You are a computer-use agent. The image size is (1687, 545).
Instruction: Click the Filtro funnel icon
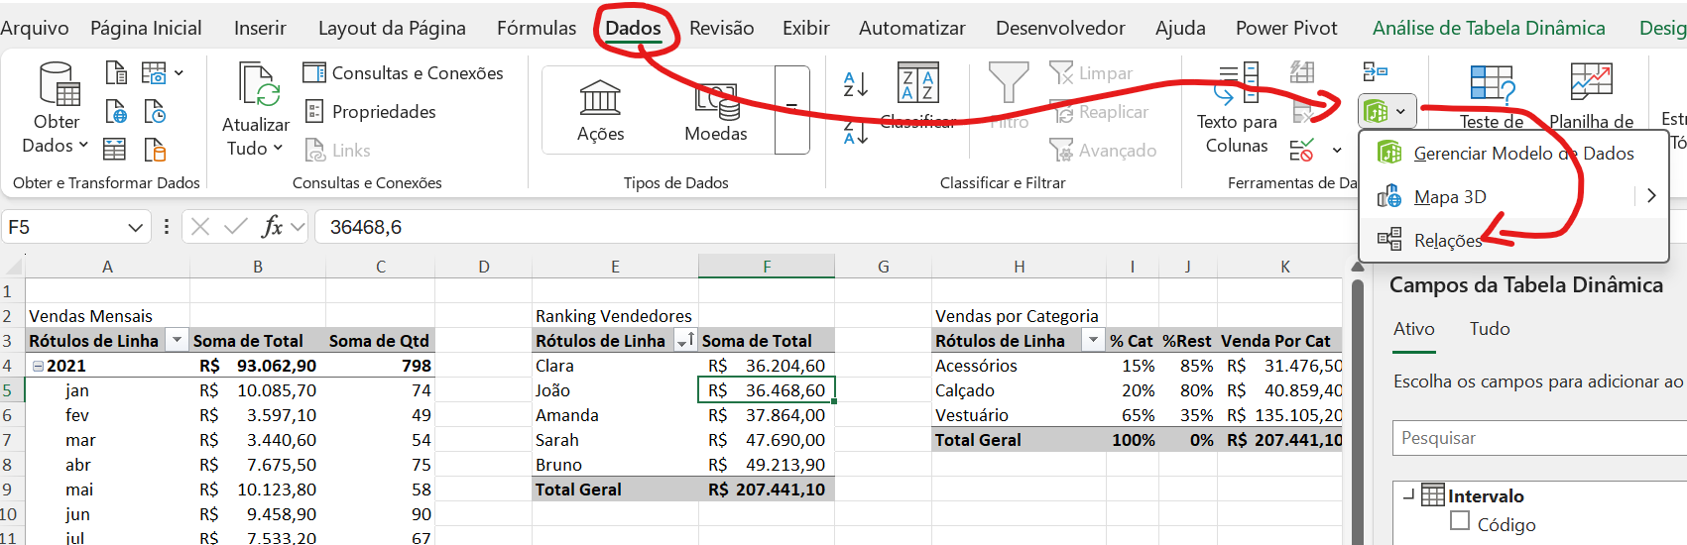click(x=1009, y=83)
